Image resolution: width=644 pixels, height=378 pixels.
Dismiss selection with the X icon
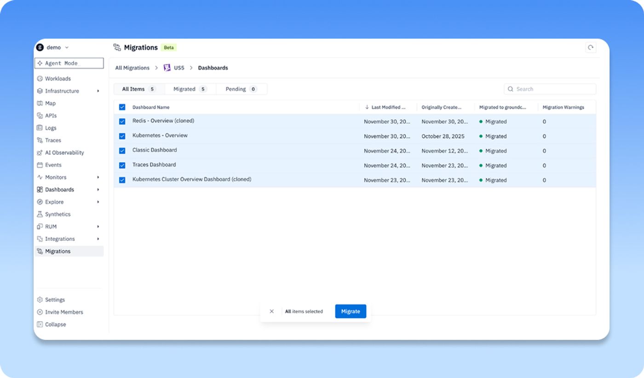[271, 311]
